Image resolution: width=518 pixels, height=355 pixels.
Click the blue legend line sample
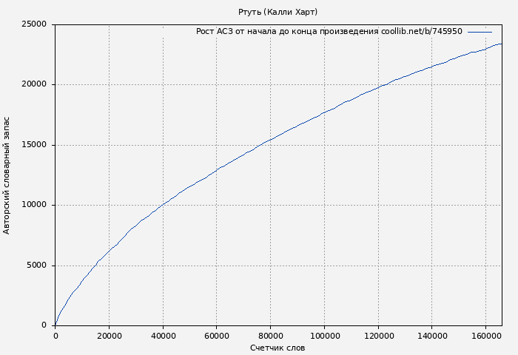480,32
